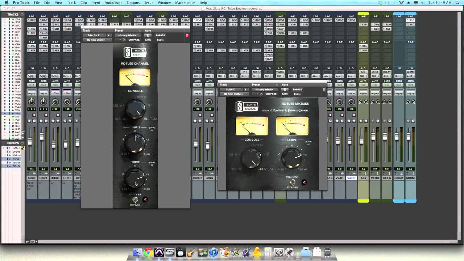Click the left VU meter on RC-Tube MixBuss
The width and height of the screenshot is (464, 261).
click(252, 126)
